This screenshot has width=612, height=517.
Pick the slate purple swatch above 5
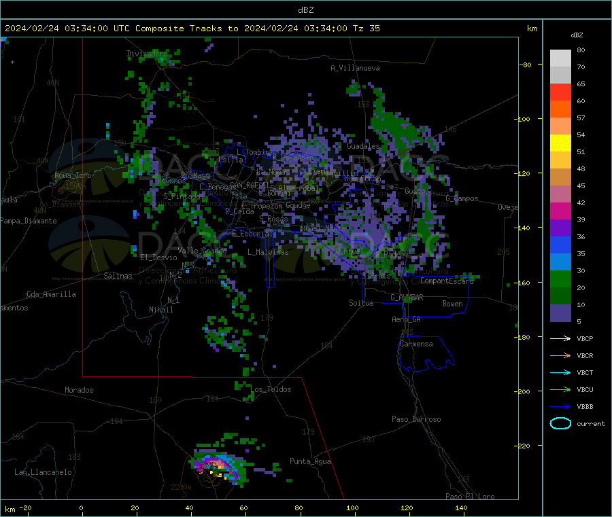(560, 313)
